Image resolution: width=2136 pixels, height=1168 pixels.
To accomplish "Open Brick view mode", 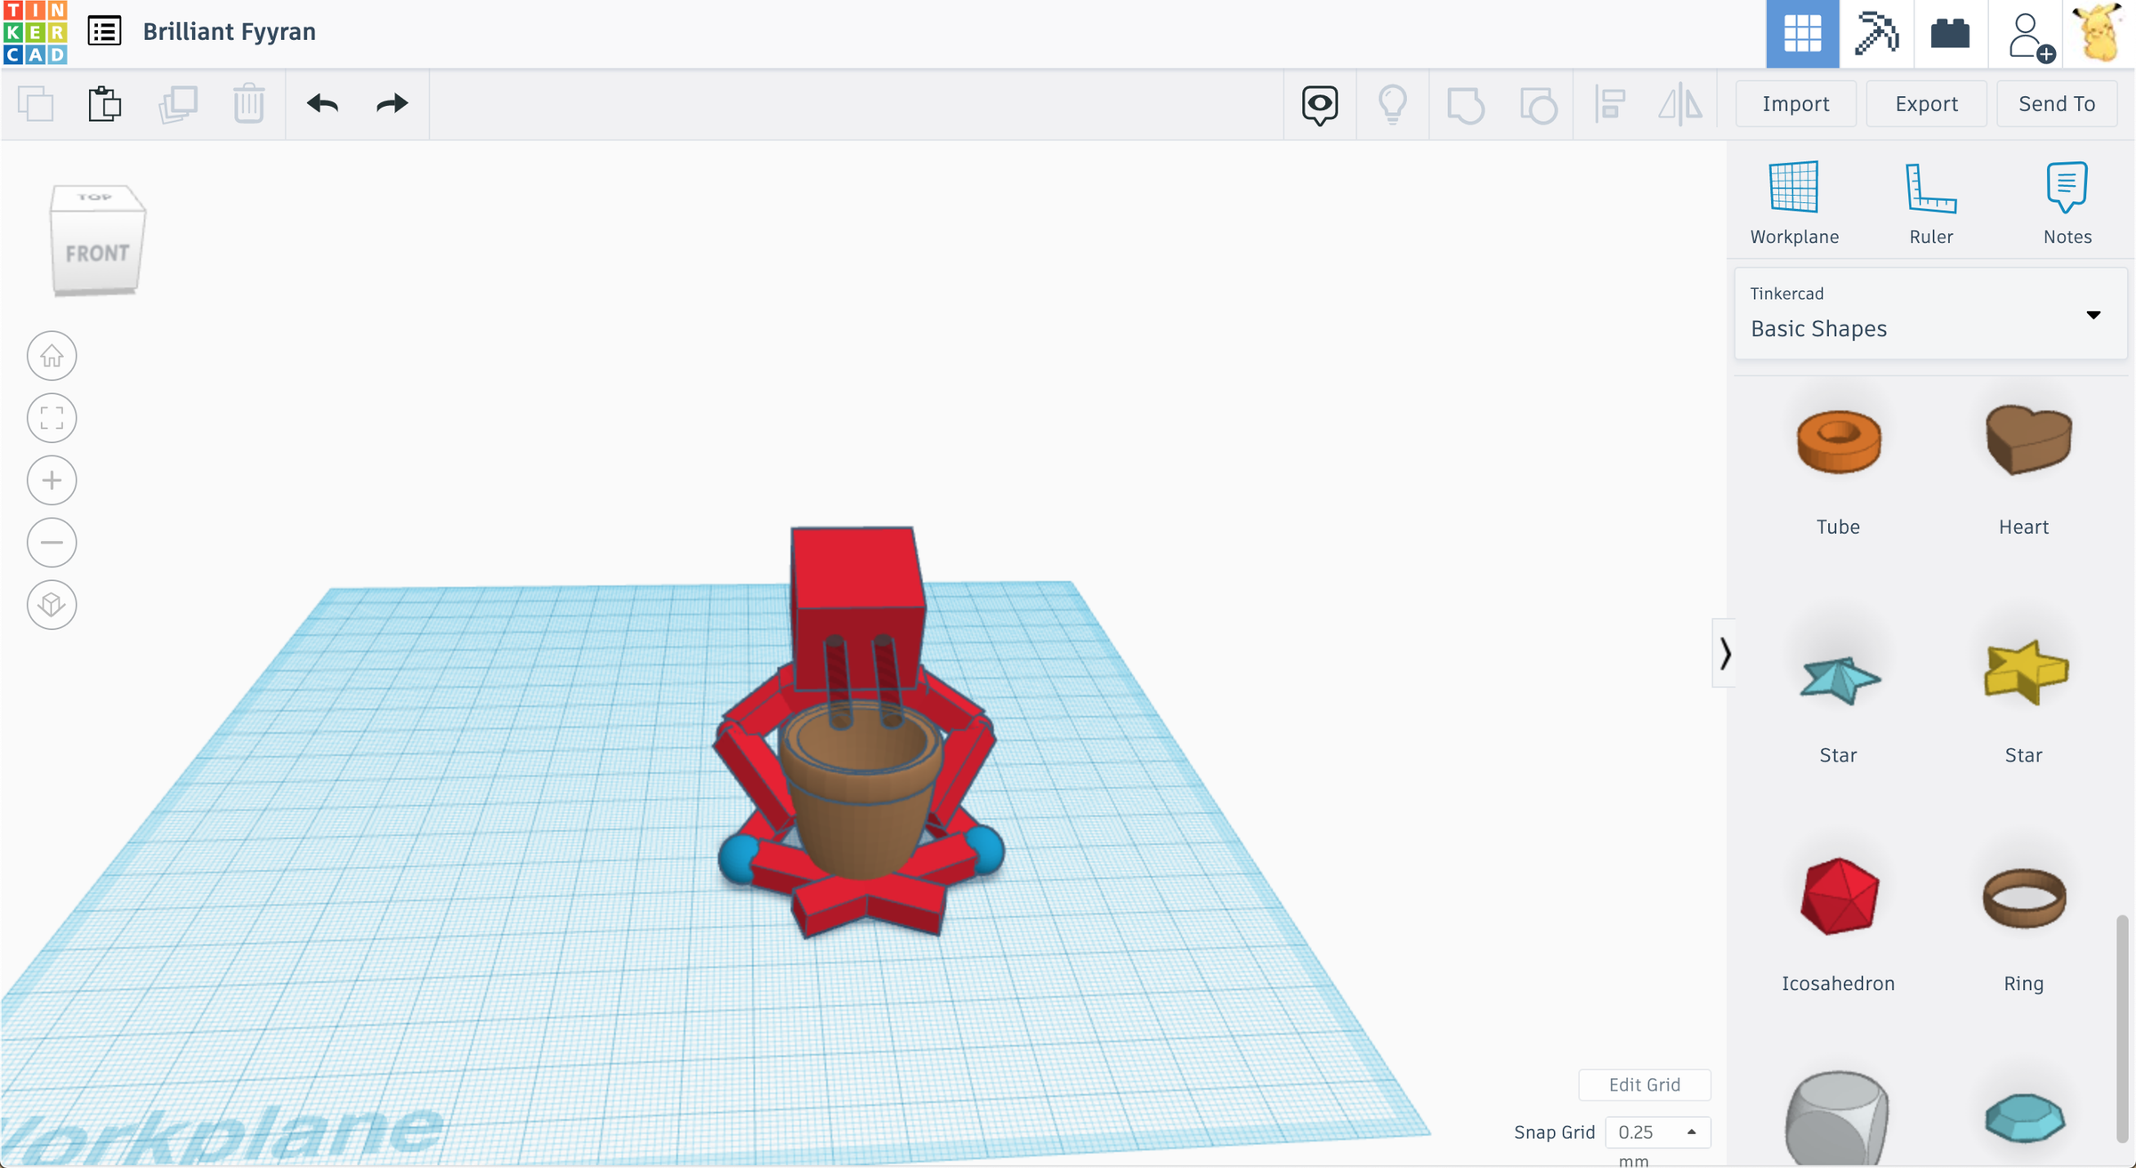I will coord(1949,34).
